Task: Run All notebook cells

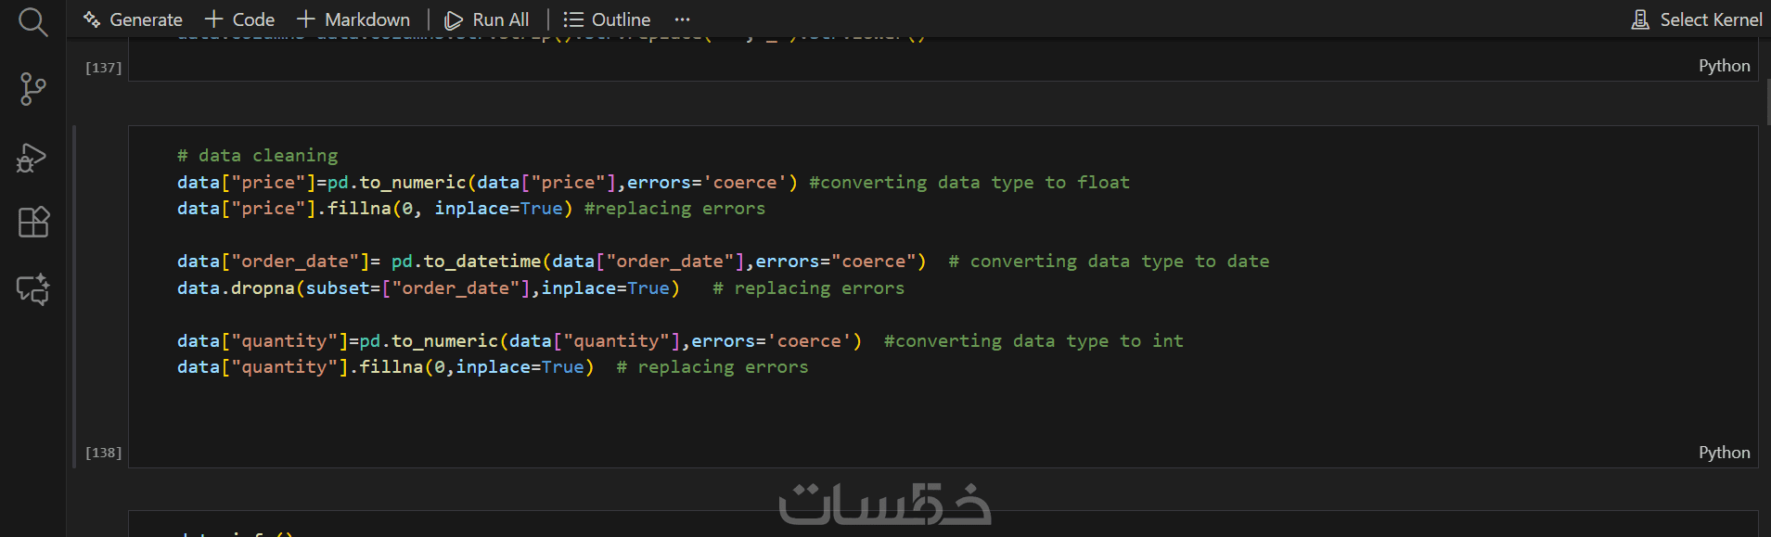Action: click(x=487, y=19)
